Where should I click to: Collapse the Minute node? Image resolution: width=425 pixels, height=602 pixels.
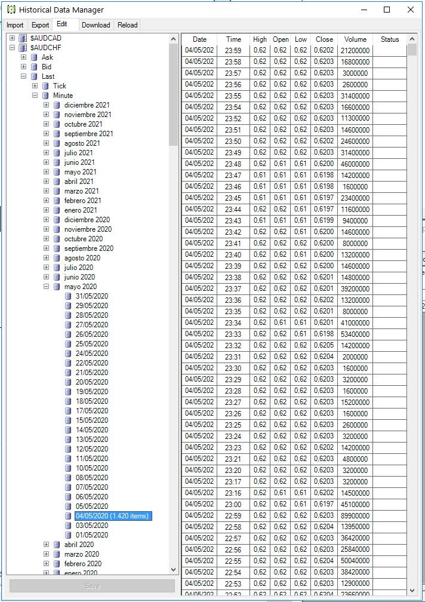coord(35,95)
